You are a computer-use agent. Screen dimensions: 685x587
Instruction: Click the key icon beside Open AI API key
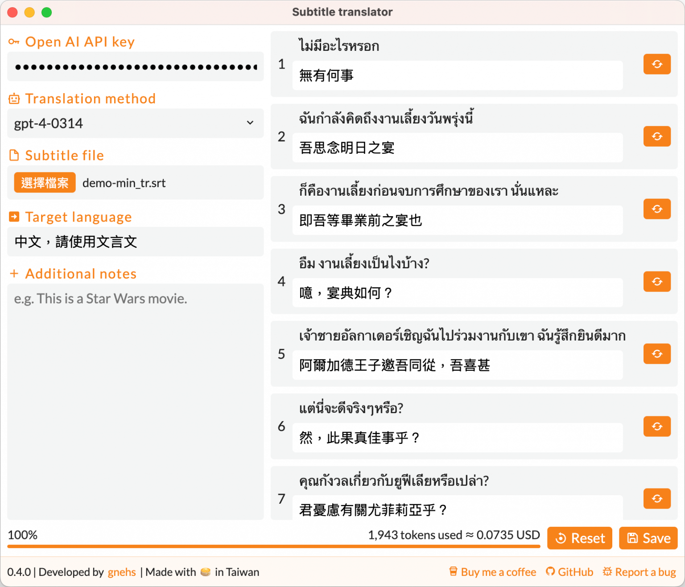(14, 41)
